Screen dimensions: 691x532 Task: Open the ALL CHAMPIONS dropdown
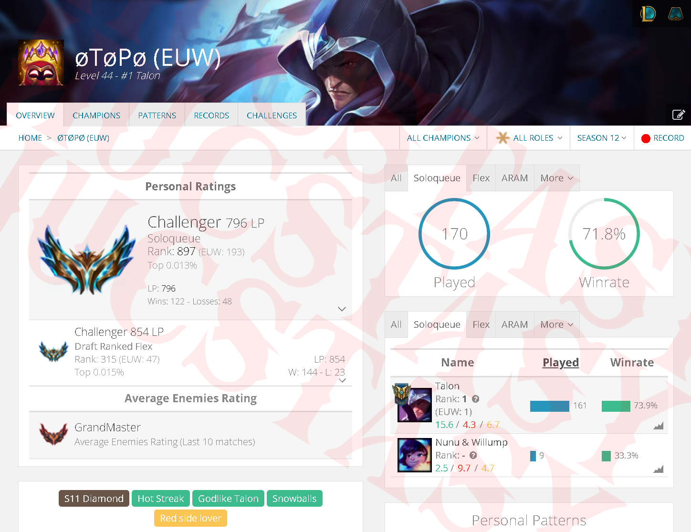(x=443, y=138)
